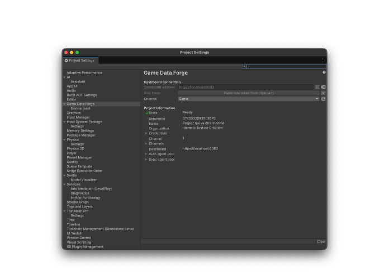The height and width of the screenshot is (275, 389).
Task: Select Timeline settings
Action: (73, 224)
